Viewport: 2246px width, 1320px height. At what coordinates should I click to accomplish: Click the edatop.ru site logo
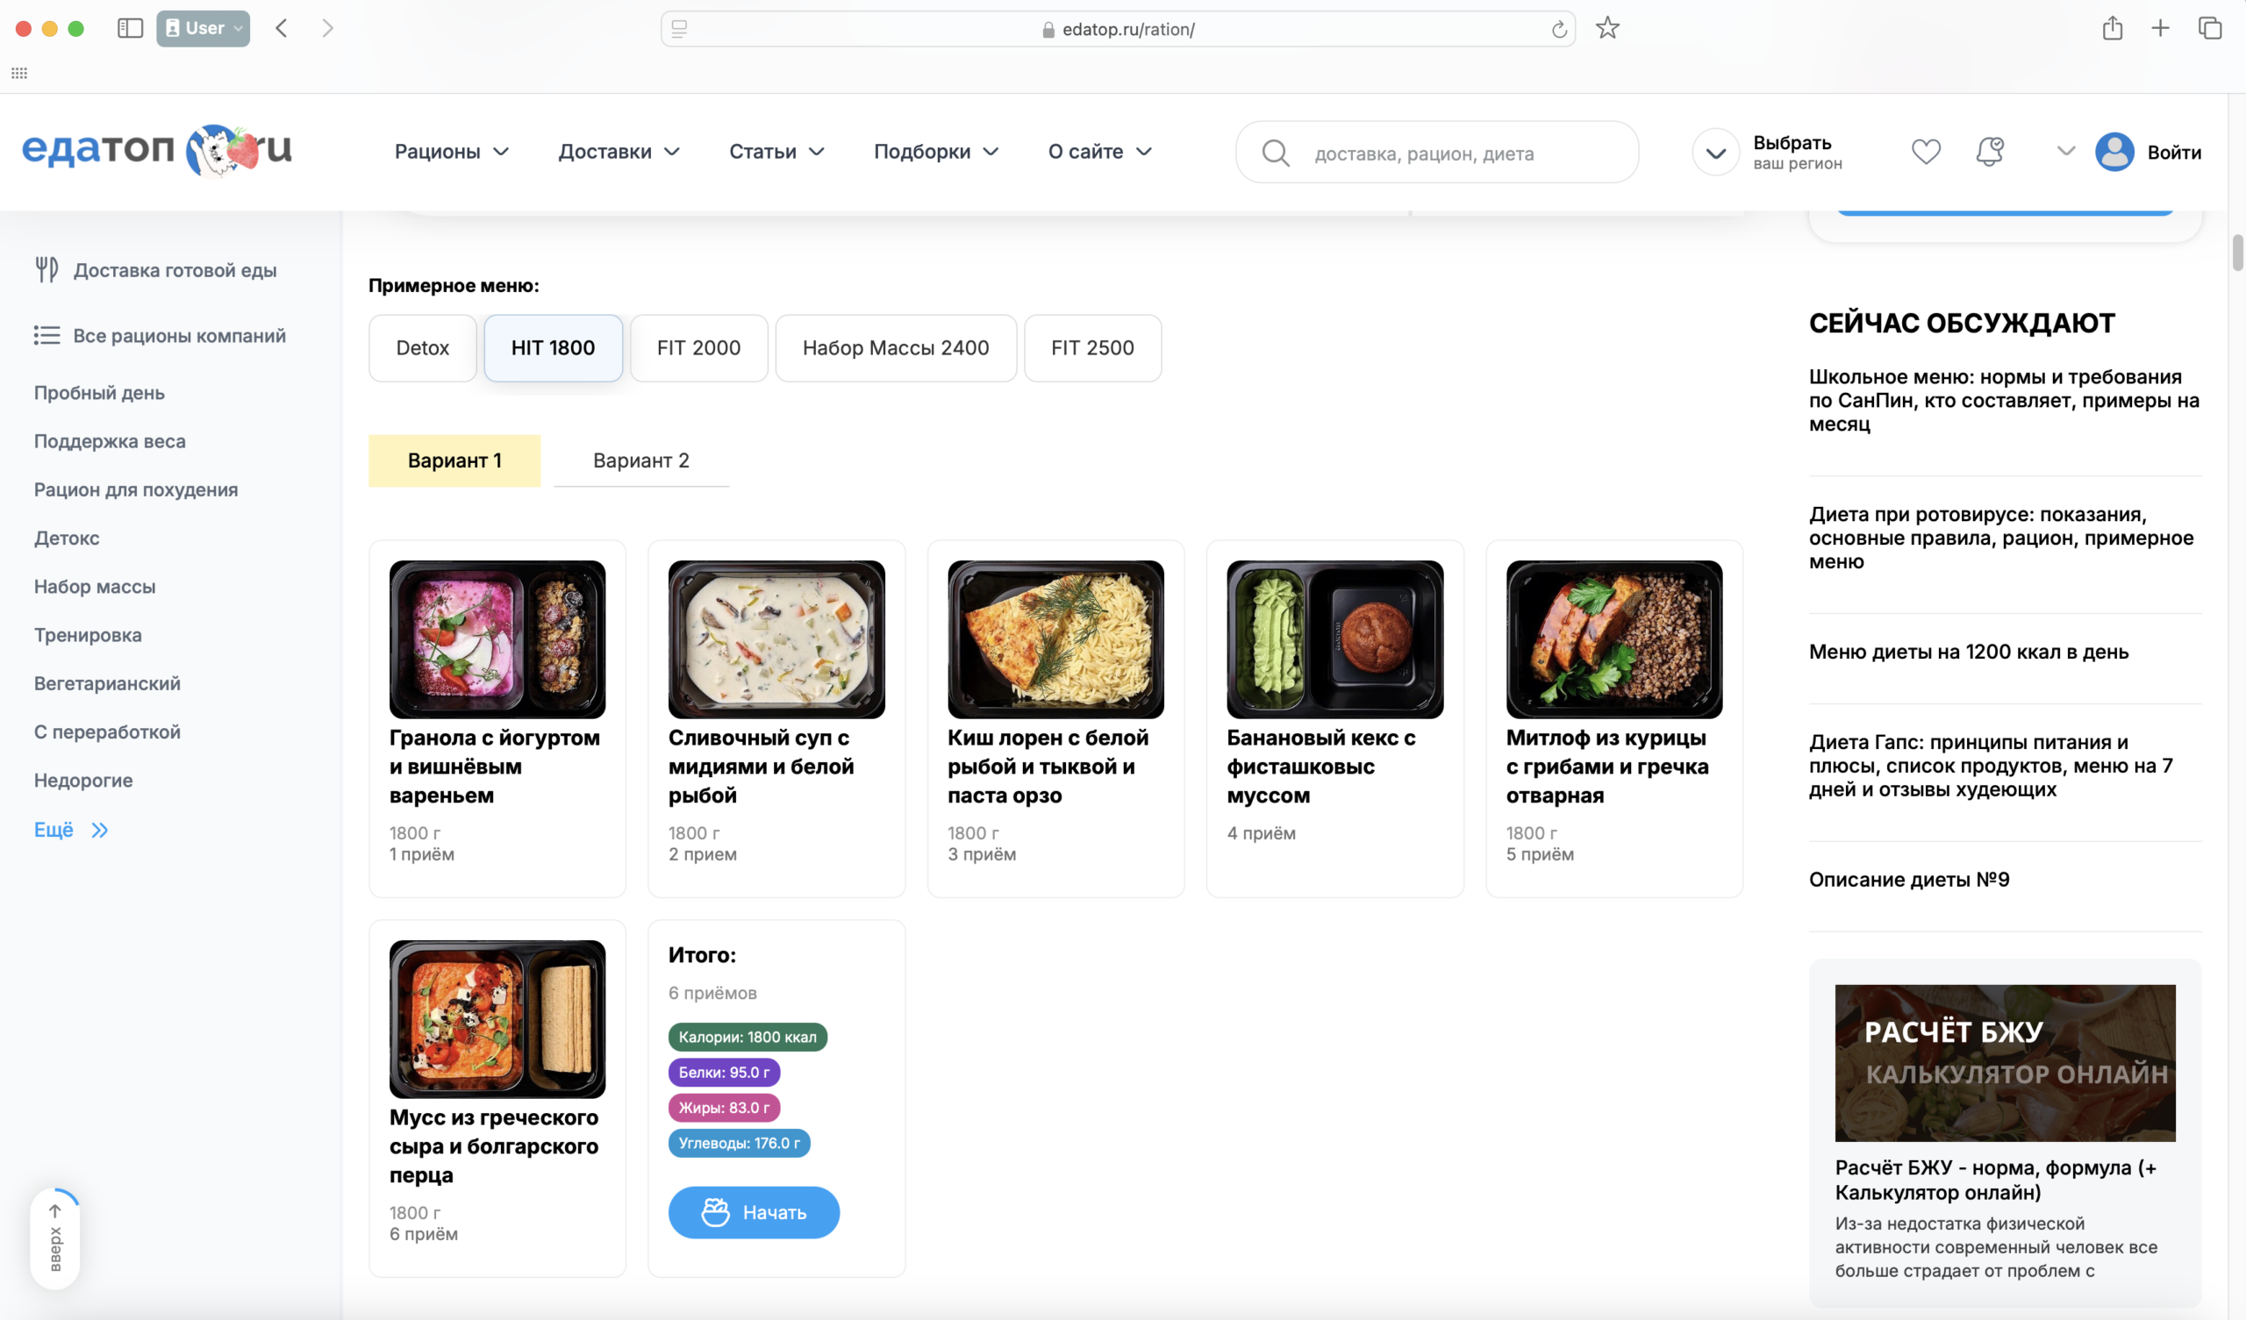click(x=157, y=150)
